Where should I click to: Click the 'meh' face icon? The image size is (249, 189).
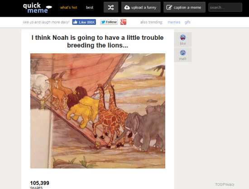pos(183,52)
